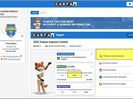The width and height of the screenshot is (133, 99).
Task: Click the value slider handle at Good
Action: point(74,73)
